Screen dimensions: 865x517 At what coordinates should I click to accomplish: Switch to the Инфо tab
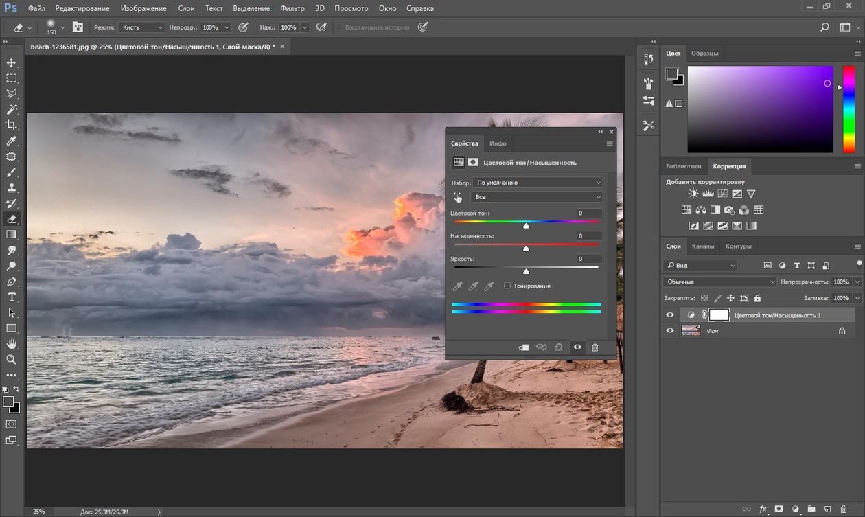(498, 143)
